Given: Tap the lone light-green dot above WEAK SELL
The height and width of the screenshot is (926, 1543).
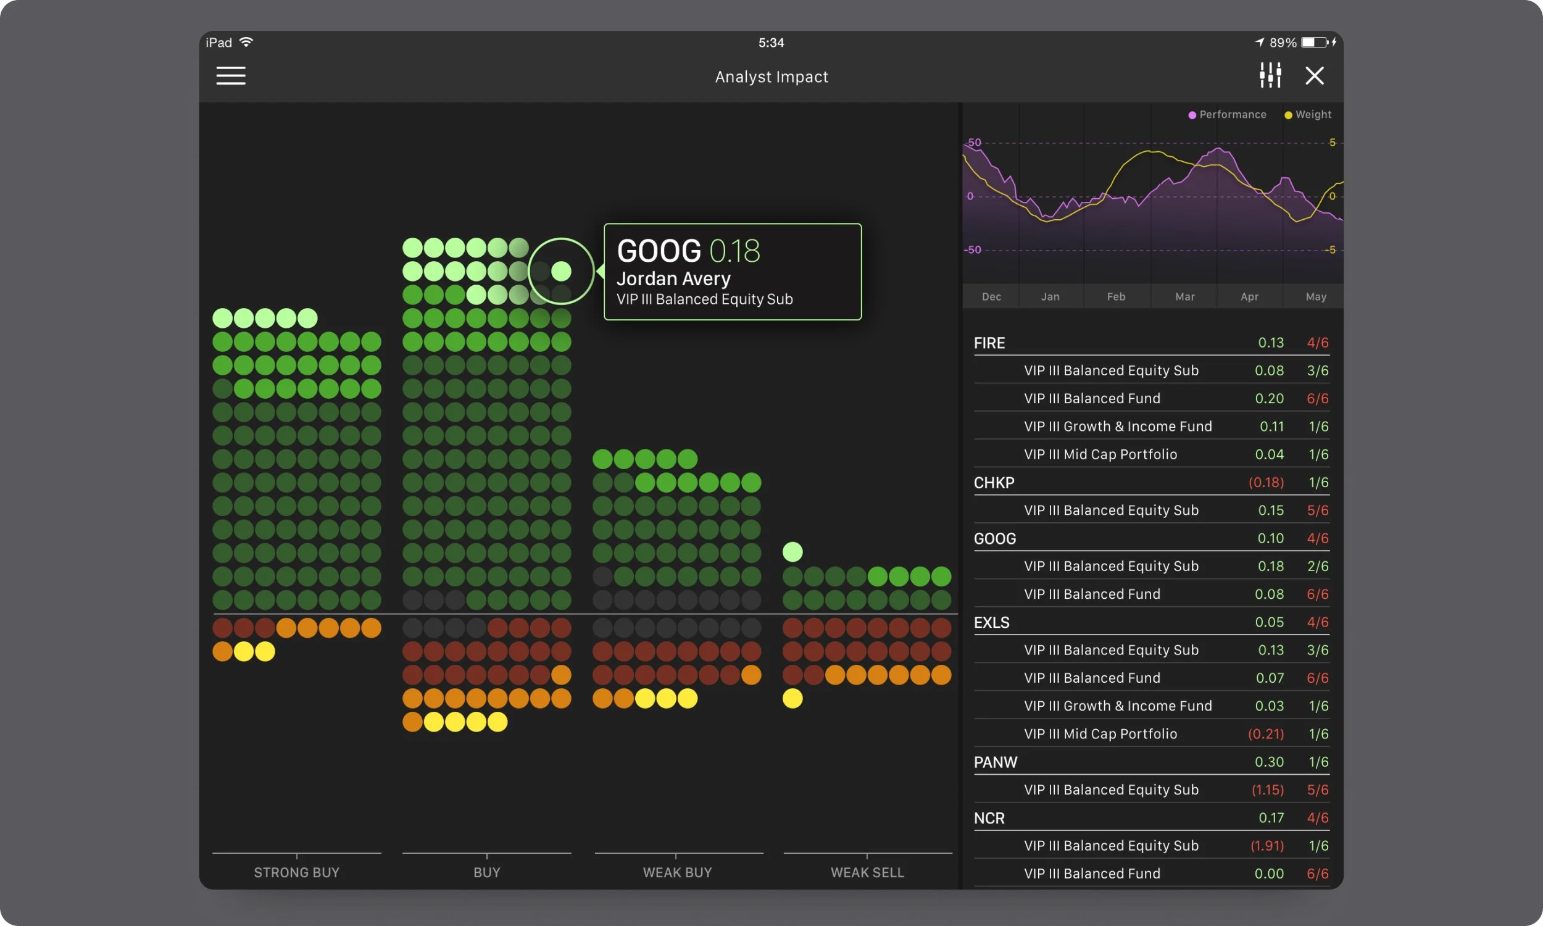Looking at the screenshot, I should [x=792, y=552].
